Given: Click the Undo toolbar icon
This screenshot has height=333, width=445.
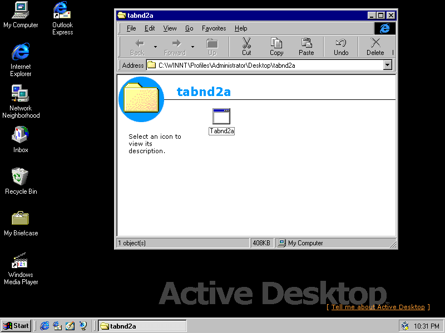Looking at the screenshot, I should click(341, 47).
